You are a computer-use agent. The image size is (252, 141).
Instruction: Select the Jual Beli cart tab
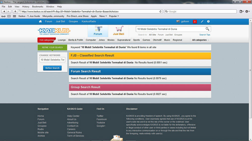[119, 31]
